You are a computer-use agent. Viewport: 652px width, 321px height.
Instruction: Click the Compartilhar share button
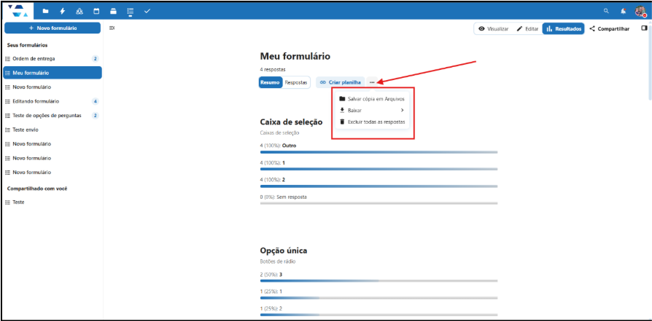coord(610,28)
